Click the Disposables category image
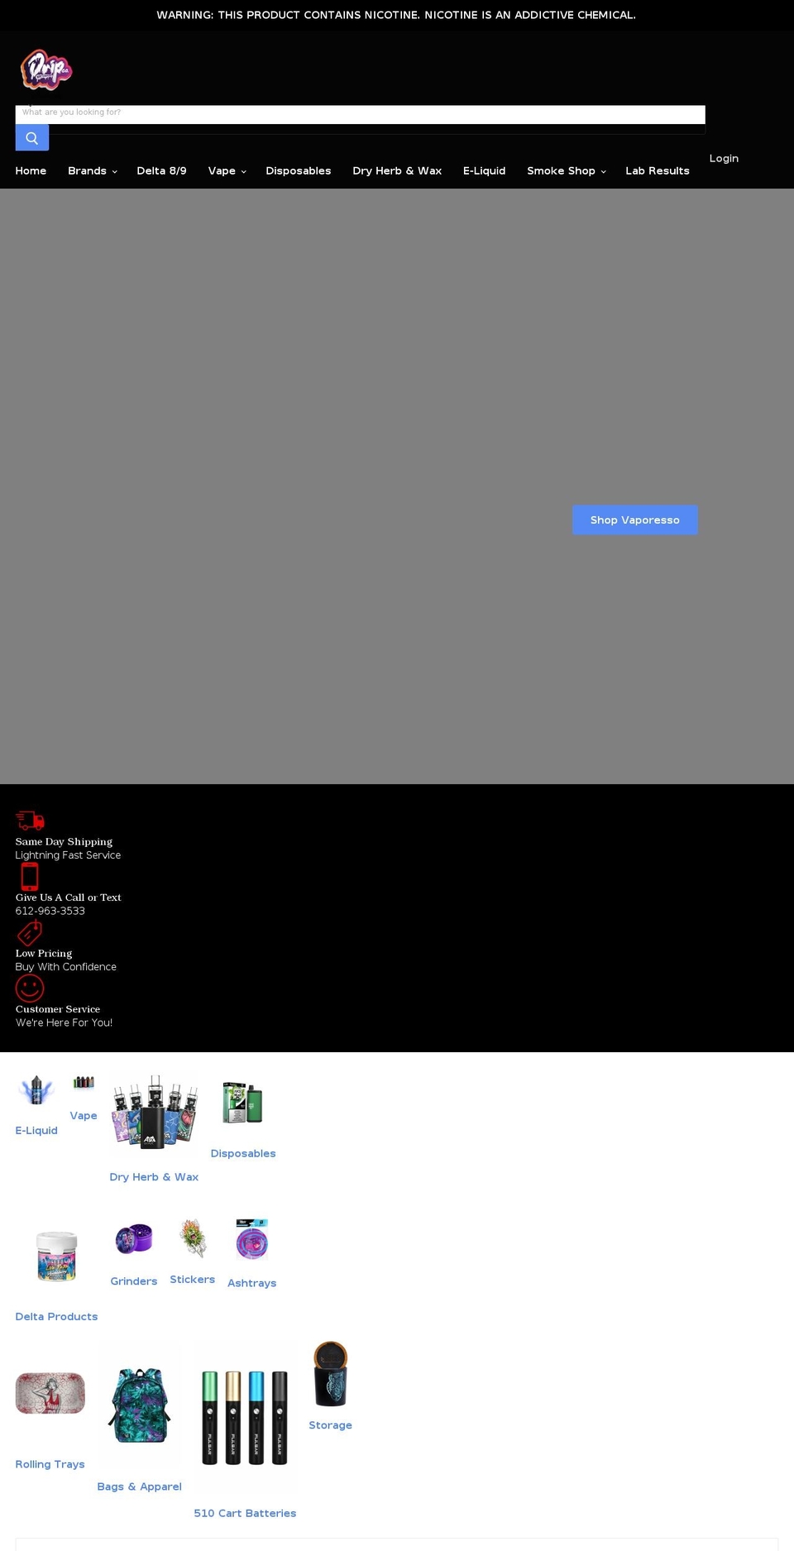This screenshot has height=1551, width=794. pyautogui.click(x=242, y=1102)
